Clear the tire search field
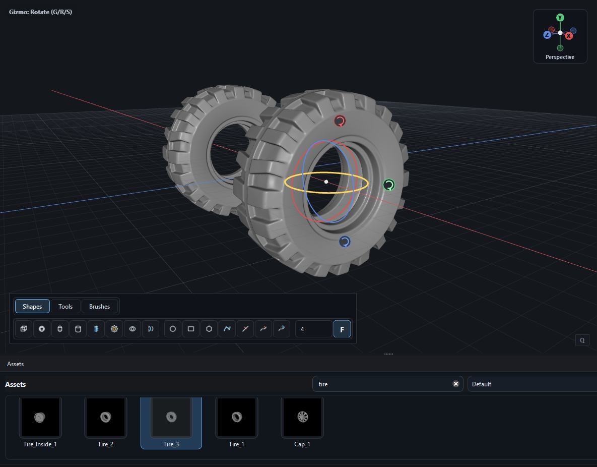Viewport: 597px width, 467px height. click(456, 384)
